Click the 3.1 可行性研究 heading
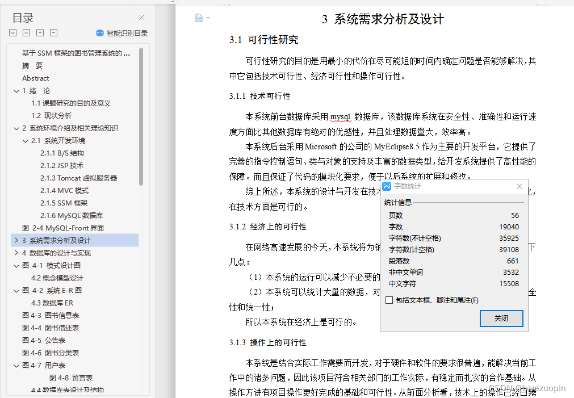This screenshot has height=398, width=574. [x=264, y=40]
